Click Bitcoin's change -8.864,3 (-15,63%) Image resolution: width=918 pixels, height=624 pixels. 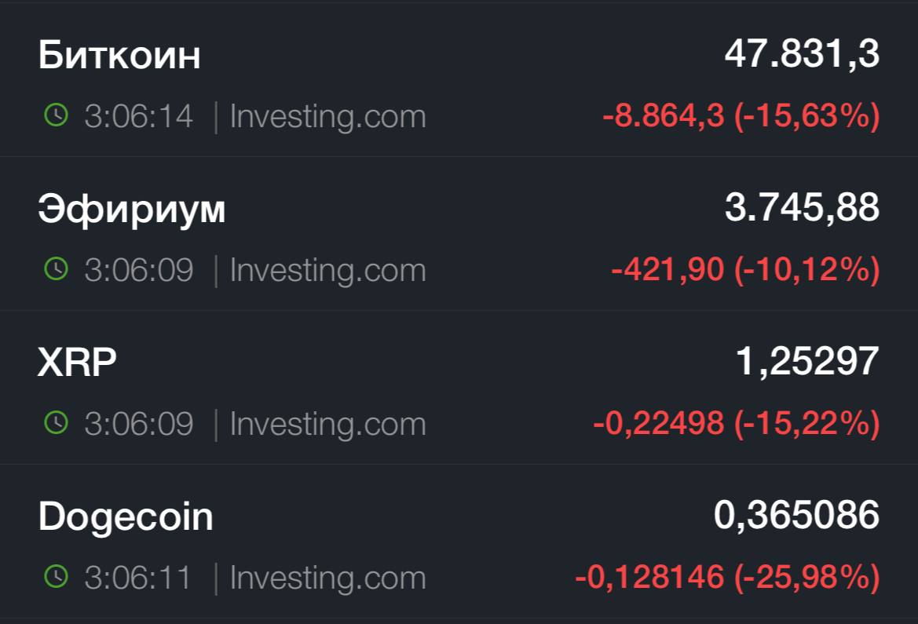(x=741, y=115)
